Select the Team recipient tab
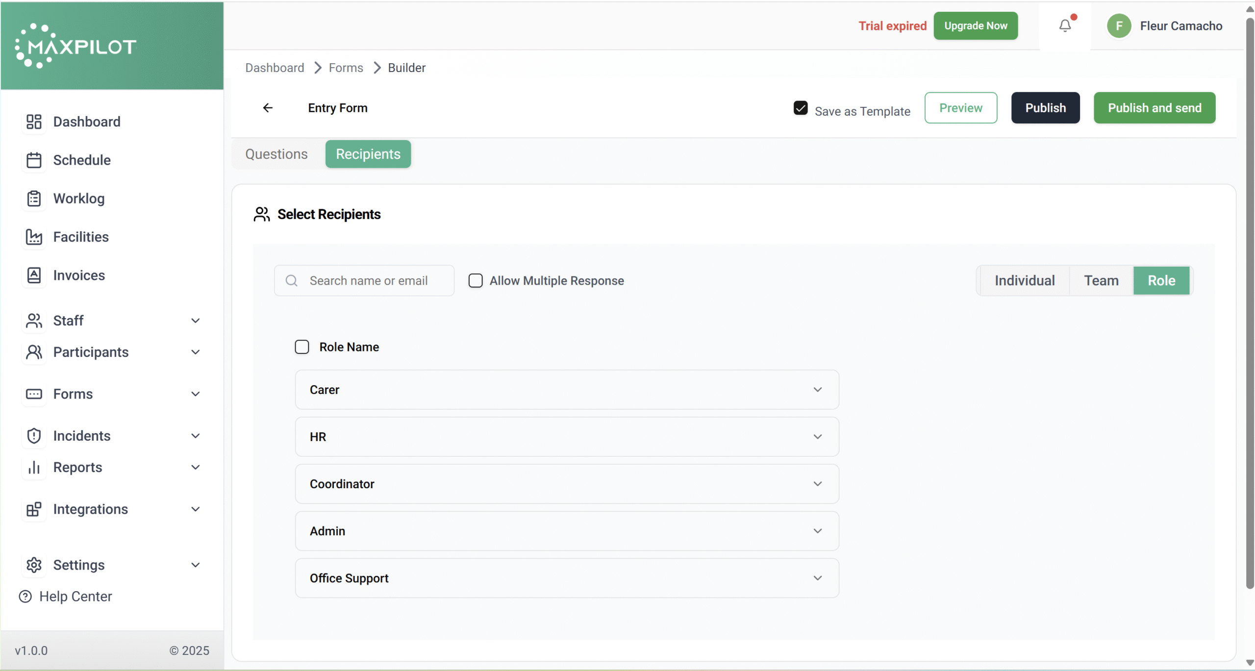 click(1101, 280)
